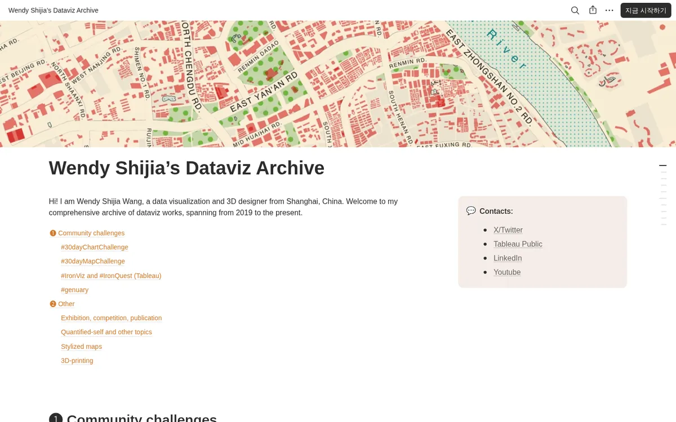Click the Contacts: label in callout
Image resolution: width=676 pixels, height=422 pixels.
coord(496,211)
